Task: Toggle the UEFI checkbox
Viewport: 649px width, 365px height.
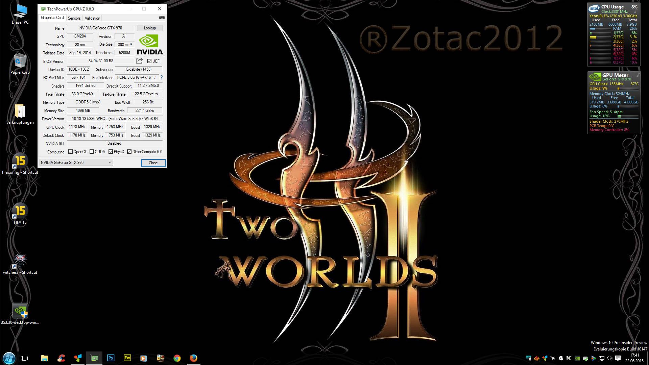Action: click(x=149, y=61)
